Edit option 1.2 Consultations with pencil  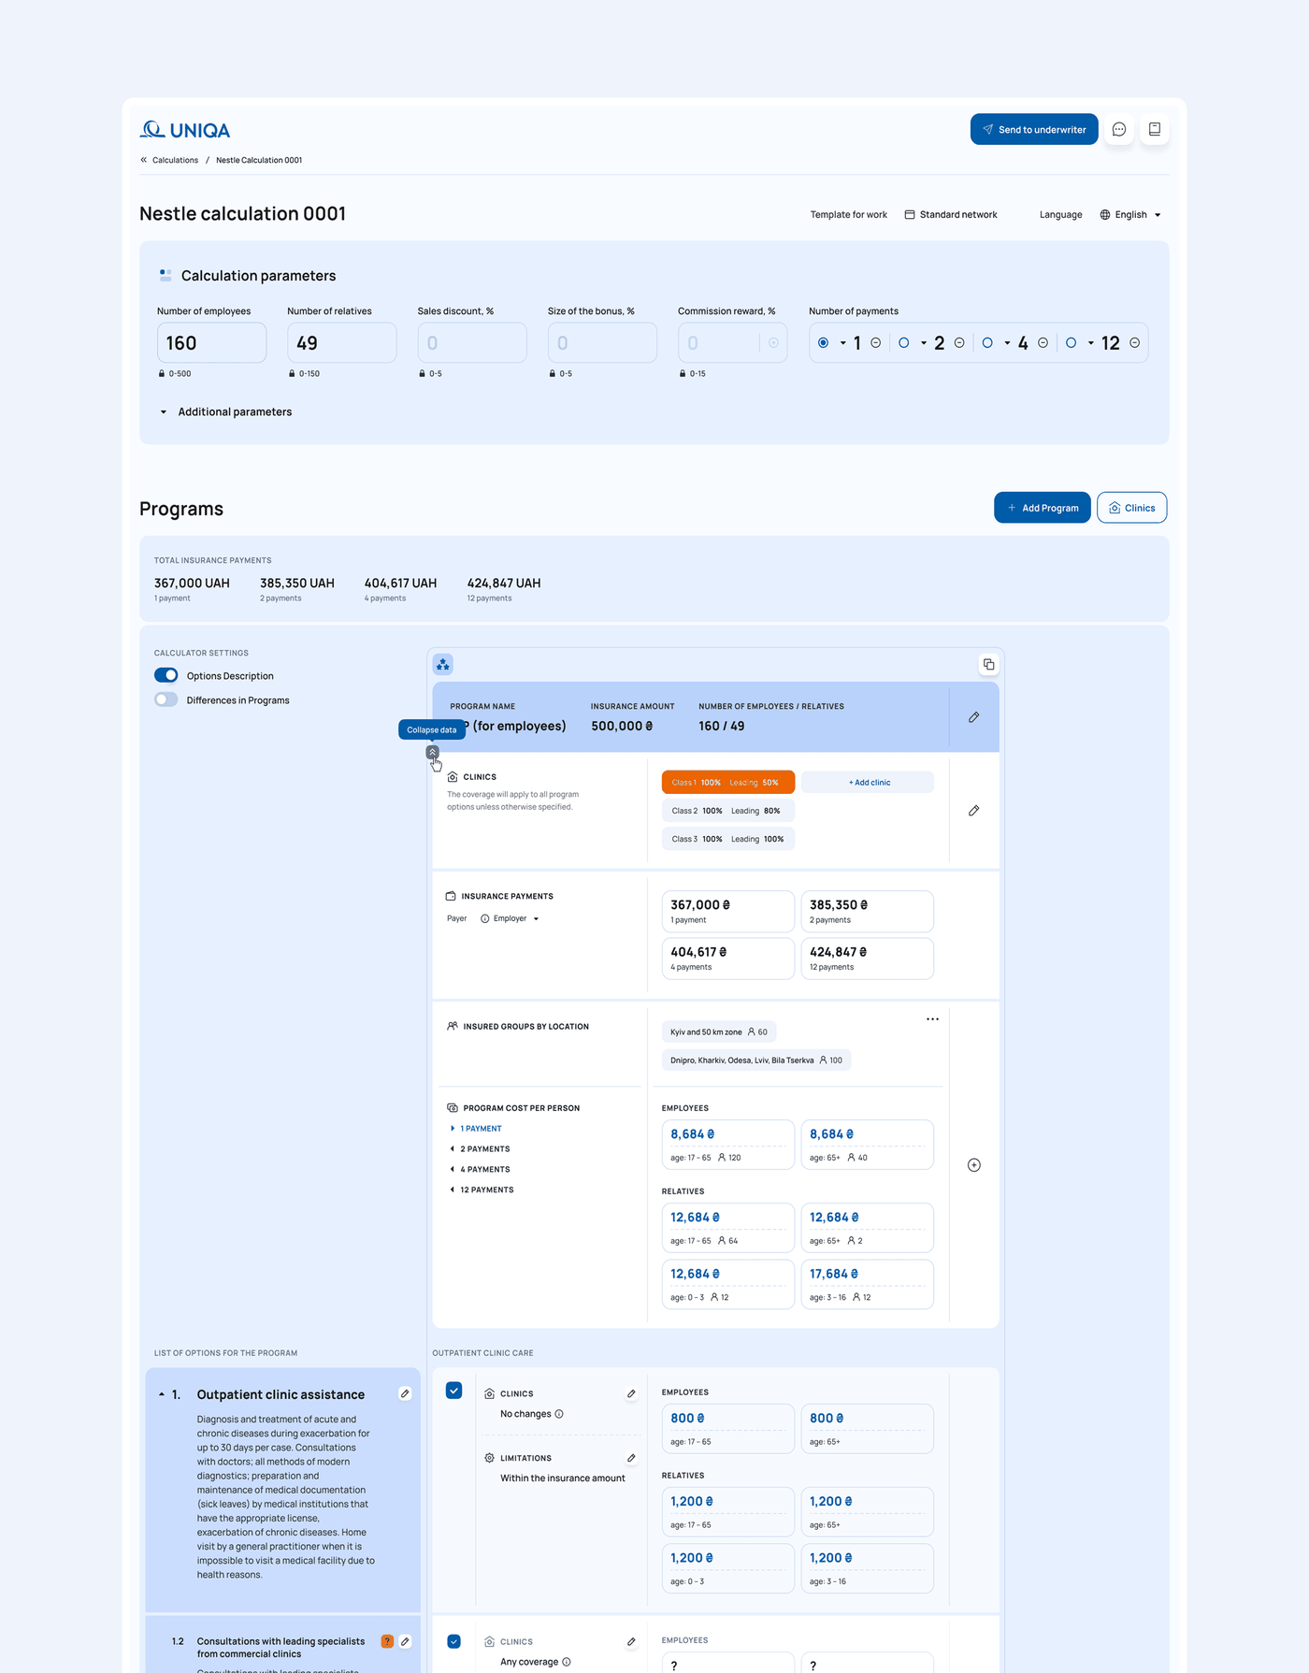[x=405, y=1642]
